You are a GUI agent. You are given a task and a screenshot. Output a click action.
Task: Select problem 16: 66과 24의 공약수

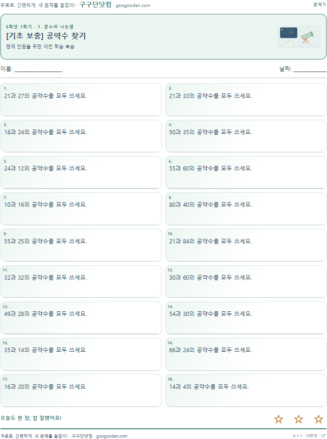[246, 354]
